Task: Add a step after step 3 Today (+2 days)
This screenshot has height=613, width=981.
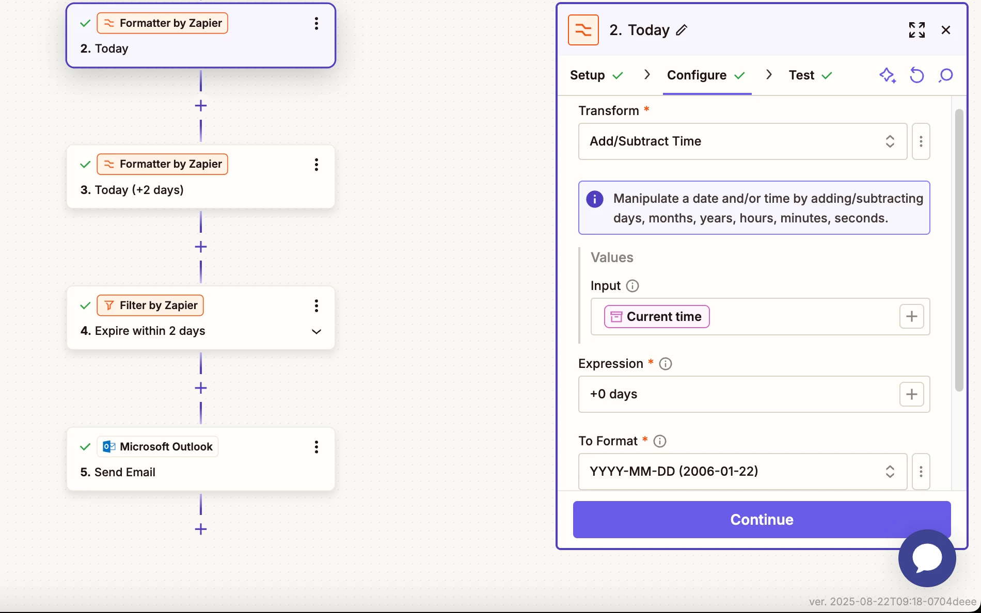Action: pos(201,247)
